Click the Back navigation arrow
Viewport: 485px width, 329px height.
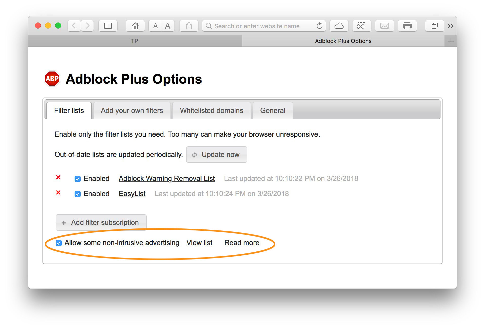[x=74, y=26]
